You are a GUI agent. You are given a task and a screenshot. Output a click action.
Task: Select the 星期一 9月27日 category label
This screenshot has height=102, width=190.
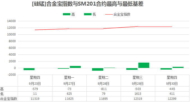click(69, 80)
